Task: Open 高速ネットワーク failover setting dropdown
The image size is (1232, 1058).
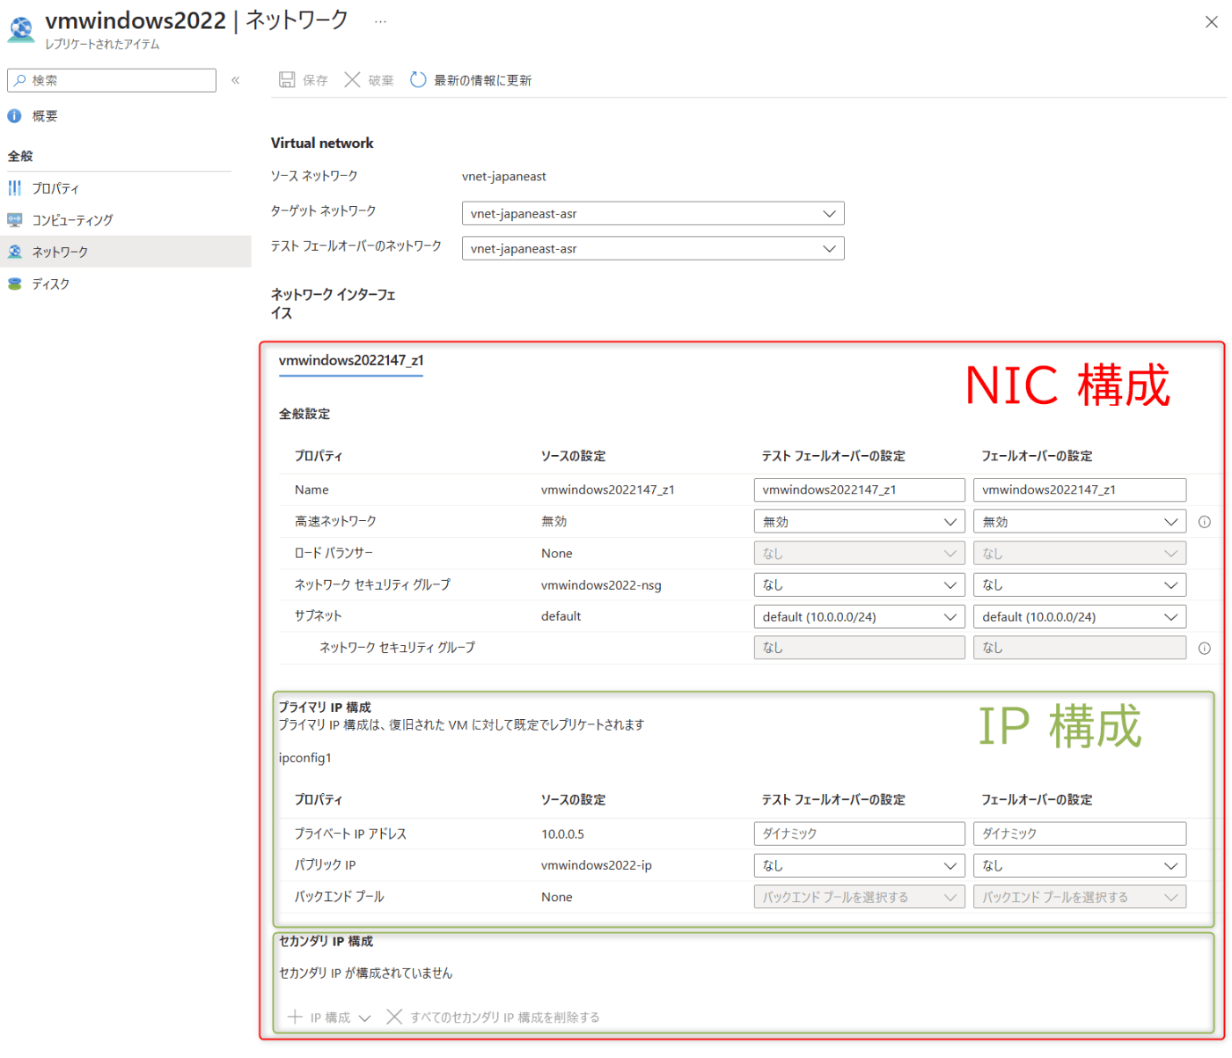Action: [1080, 522]
